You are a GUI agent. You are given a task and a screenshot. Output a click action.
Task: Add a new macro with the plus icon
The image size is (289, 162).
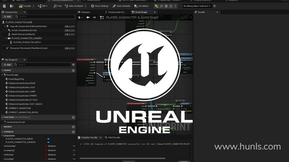coord(73,127)
